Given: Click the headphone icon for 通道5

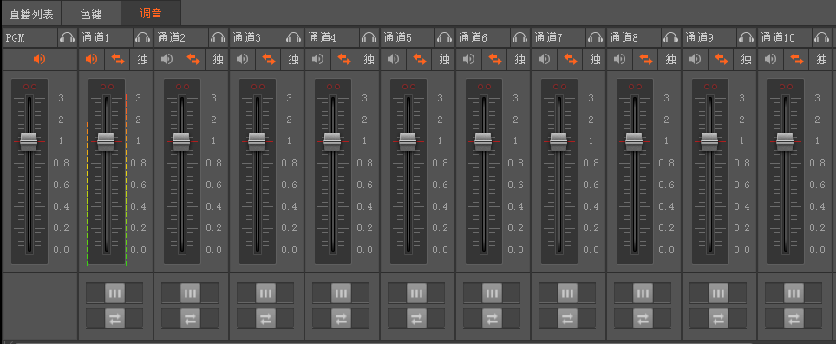Looking at the screenshot, I should [x=445, y=38].
